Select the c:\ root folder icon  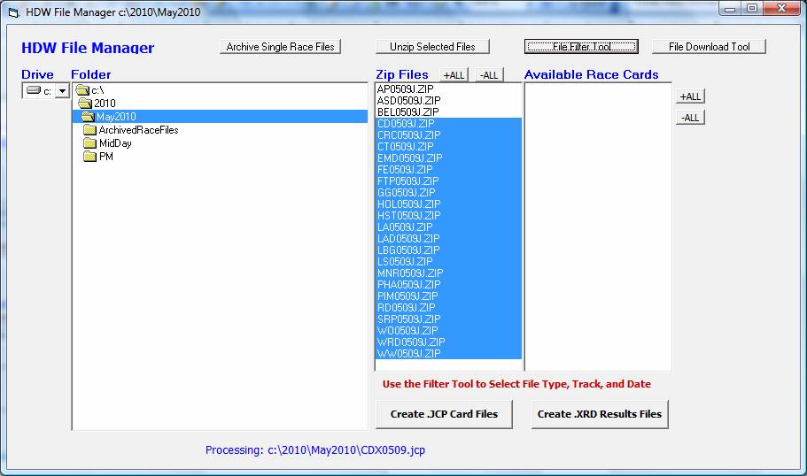[x=82, y=90]
